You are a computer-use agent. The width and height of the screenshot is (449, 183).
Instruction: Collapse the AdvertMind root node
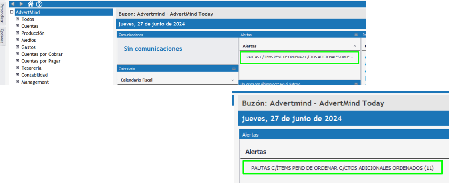point(12,12)
